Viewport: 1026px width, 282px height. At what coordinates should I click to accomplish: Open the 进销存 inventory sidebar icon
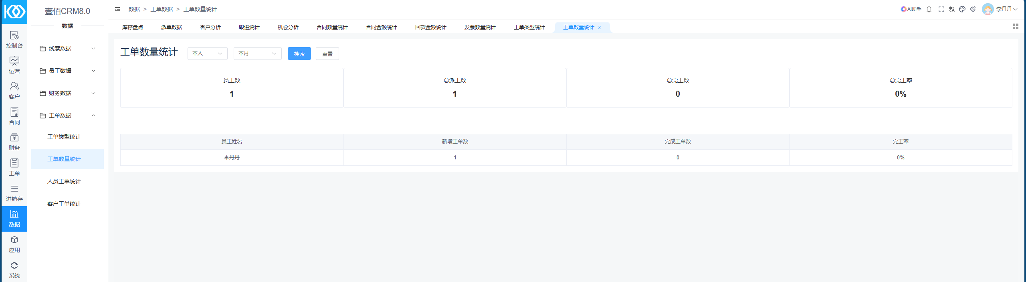pos(14,193)
